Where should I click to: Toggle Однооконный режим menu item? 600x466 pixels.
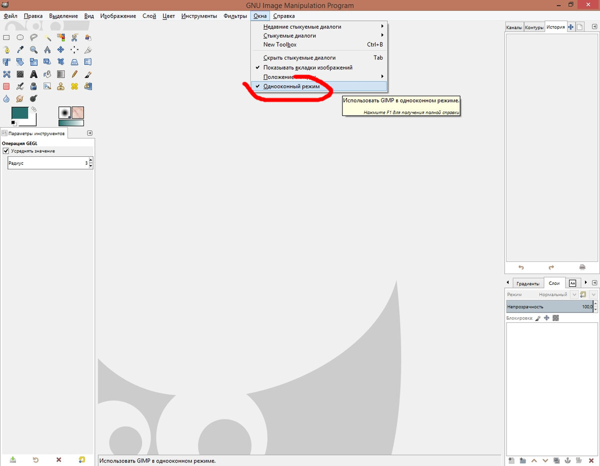point(318,87)
